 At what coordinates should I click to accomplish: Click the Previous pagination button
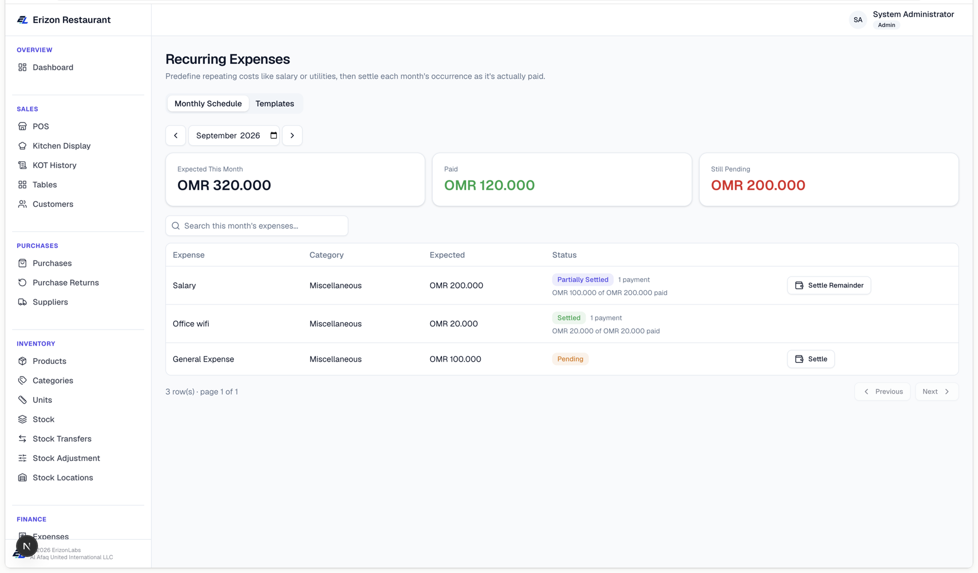882,392
